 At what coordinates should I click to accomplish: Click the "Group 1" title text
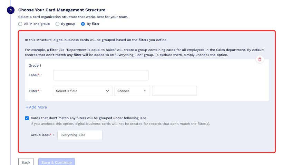click(35, 65)
